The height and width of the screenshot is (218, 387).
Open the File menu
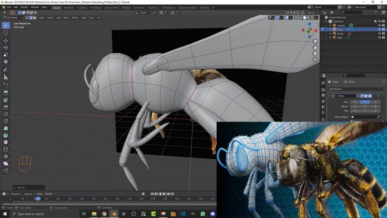click(x=9, y=7)
